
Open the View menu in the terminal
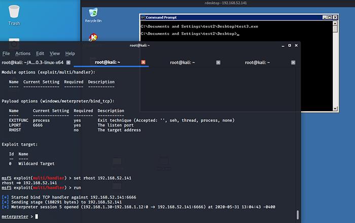coord(55,53)
